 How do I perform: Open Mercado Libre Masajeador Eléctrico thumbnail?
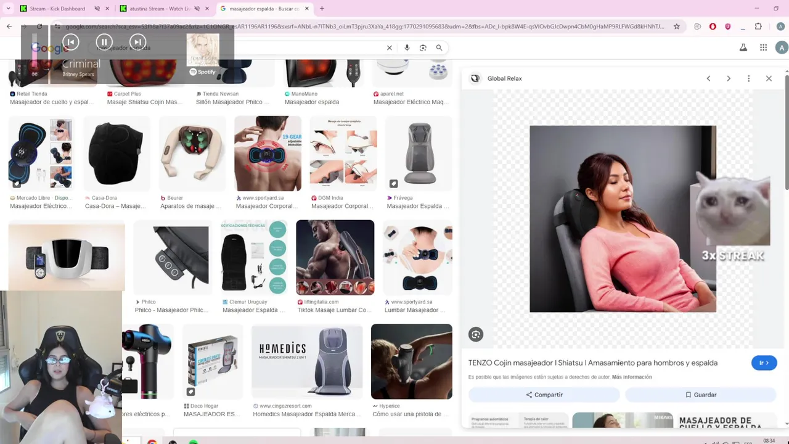click(x=41, y=154)
